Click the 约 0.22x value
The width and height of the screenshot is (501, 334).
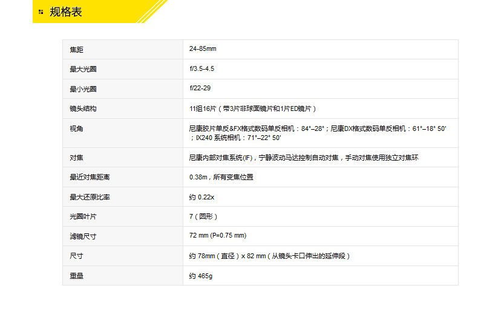click(201, 197)
